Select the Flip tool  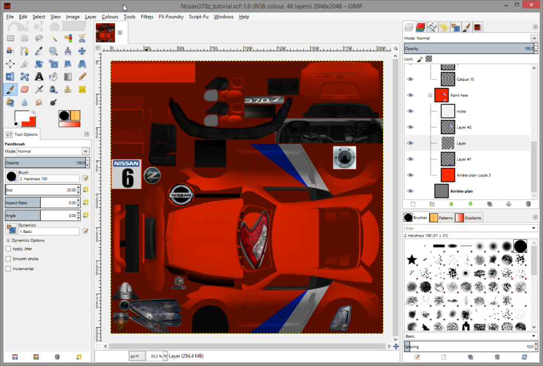(11, 76)
